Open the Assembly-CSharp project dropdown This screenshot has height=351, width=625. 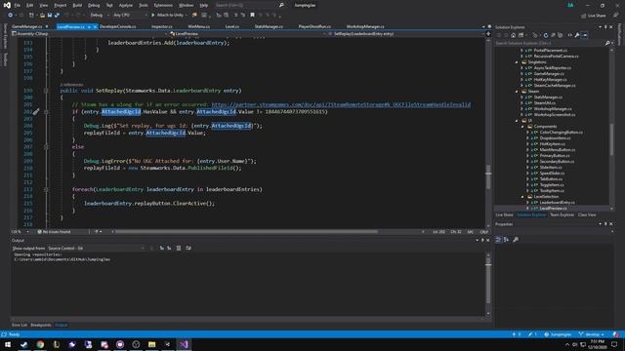pyautogui.click(x=89, y=34)
